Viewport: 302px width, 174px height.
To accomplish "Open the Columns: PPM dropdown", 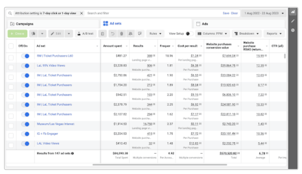I will 213,34.
